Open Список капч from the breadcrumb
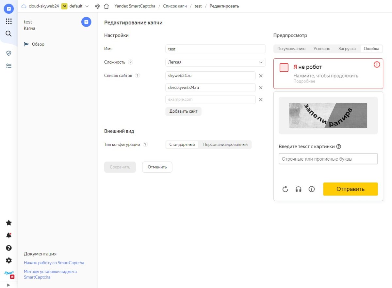Image resolution: width=392 pixels, height=288 pixels. [174, 6]
